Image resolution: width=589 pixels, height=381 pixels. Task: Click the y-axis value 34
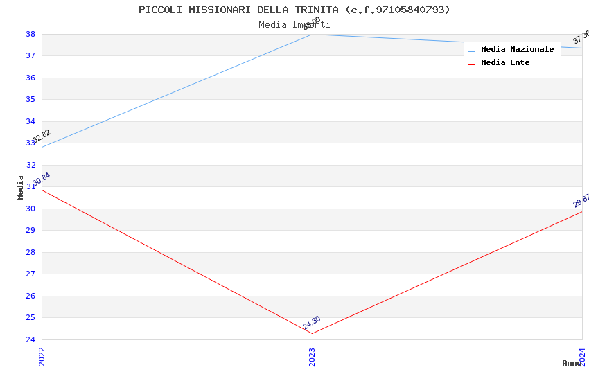(30, 121)
